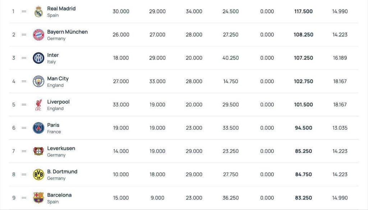
Task: Open the Bayern München team link
Action: pyautogui.click(x=67, y=32)
